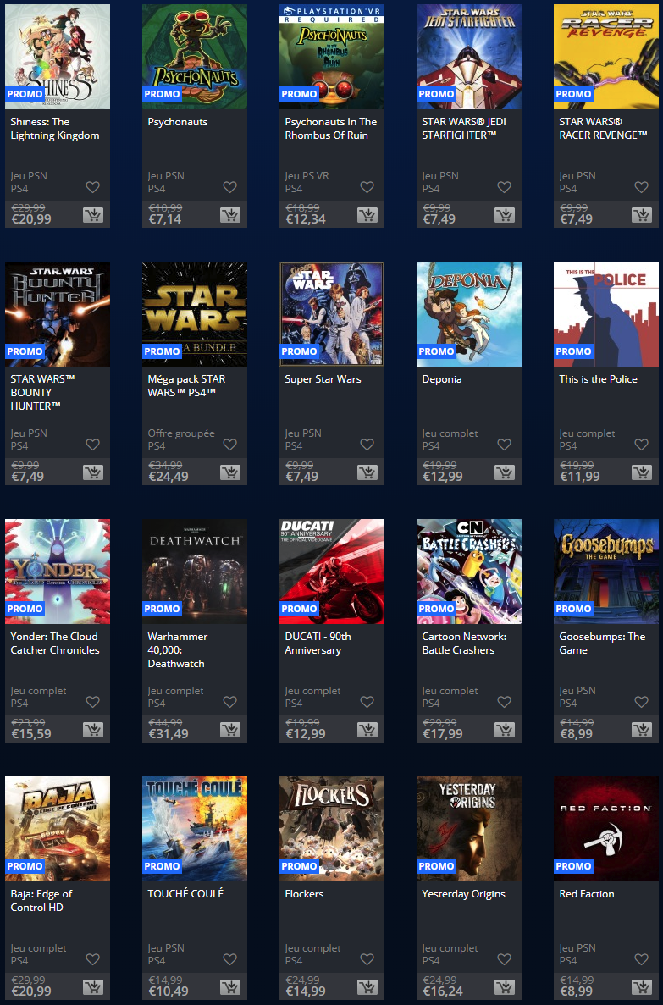The height and width of the screenshot is (1005, 663).
Task: Add Red Faction to the cart
Action: click(x=641, y=987)
